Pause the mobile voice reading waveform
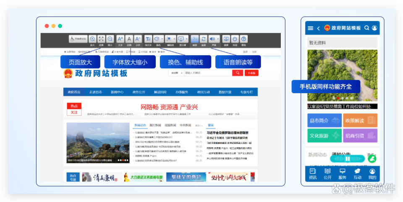Screen dimensions: 403x202 [x=348, y=159]
